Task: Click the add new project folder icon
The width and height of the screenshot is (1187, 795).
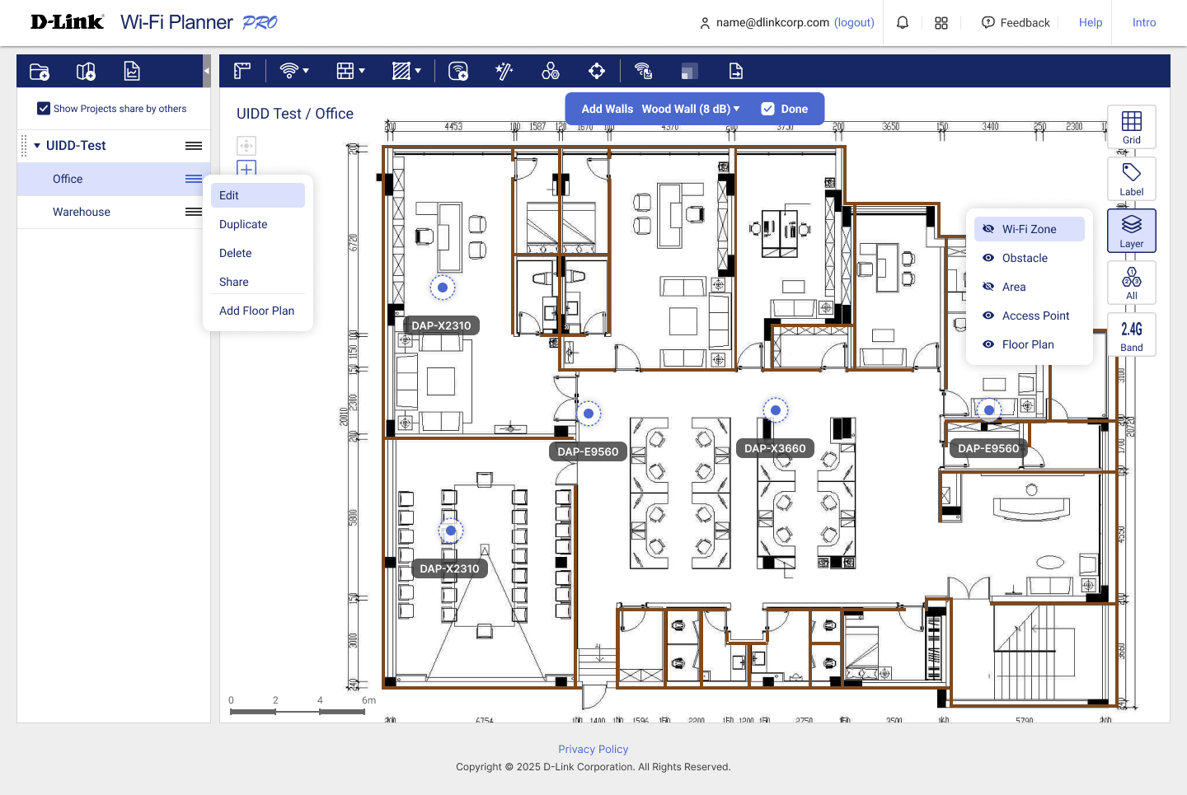Action: [40, 72]
